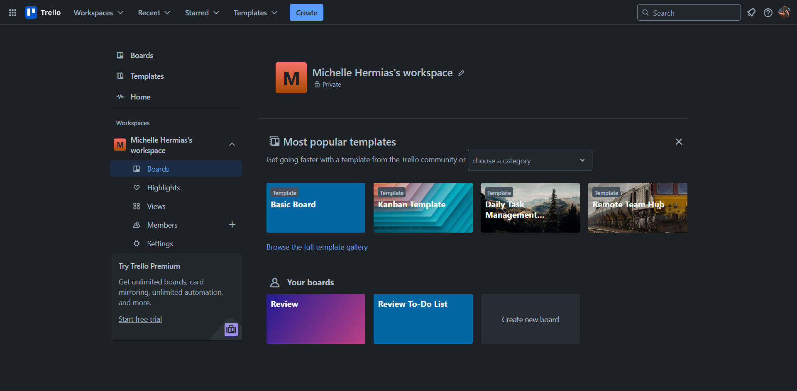Click the small M workspace icon in sidebar
This screenshot has width=797, height=391.
[120, 145]
